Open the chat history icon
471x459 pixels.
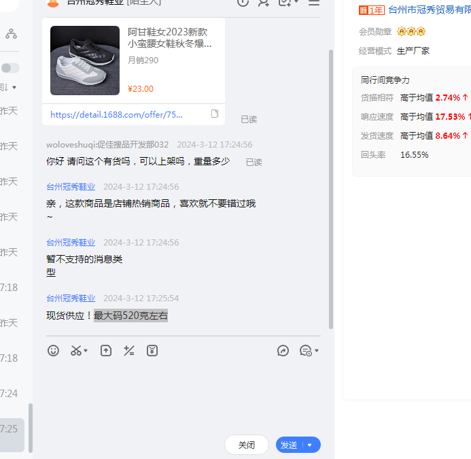pos(305,350)
